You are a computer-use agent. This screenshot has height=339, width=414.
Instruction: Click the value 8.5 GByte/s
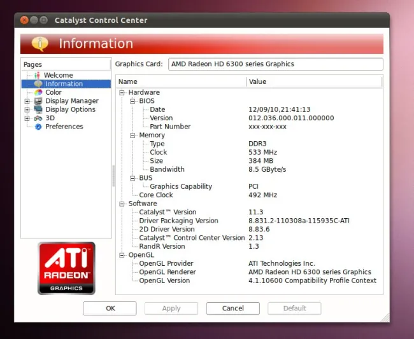point(268,169)
